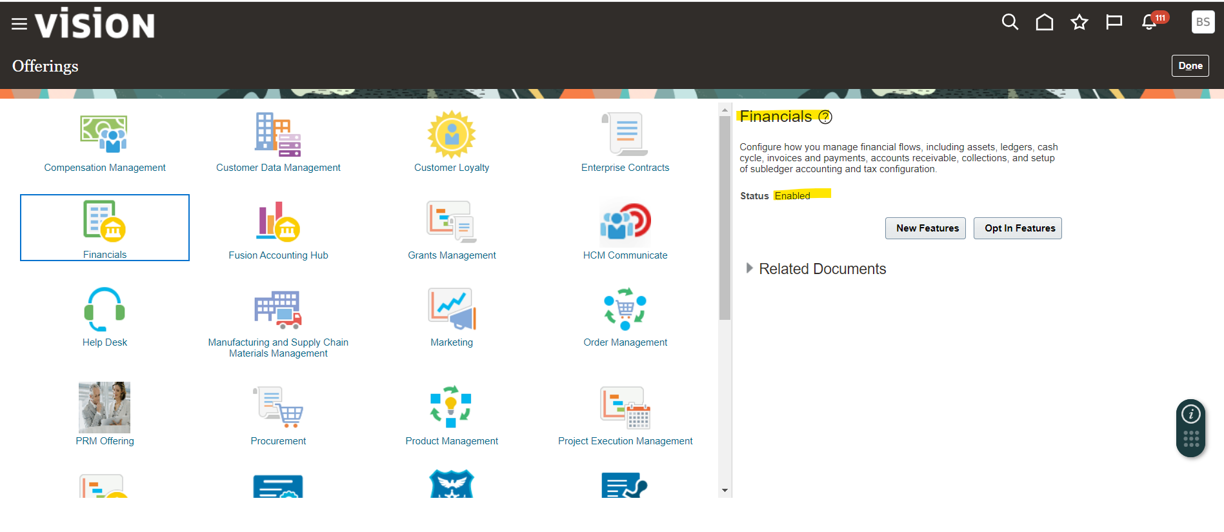Open the Watchlist flag icon
This screenshot has width=1224, height=532.
pyautogui.click(x=1114, y=23)
